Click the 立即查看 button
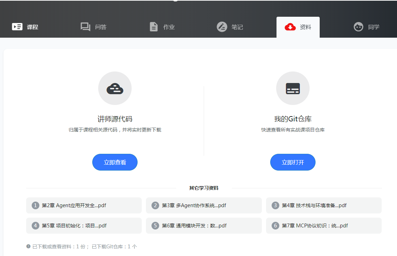The height and width of the screenshot is (256, 397). [115, 162]
